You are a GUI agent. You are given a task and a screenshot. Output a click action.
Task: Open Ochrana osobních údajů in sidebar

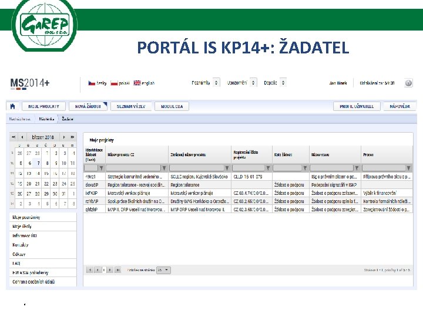(x=43, y=282)
